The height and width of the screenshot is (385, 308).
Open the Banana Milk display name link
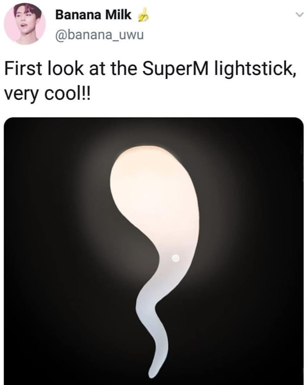(x=93, y=15)
